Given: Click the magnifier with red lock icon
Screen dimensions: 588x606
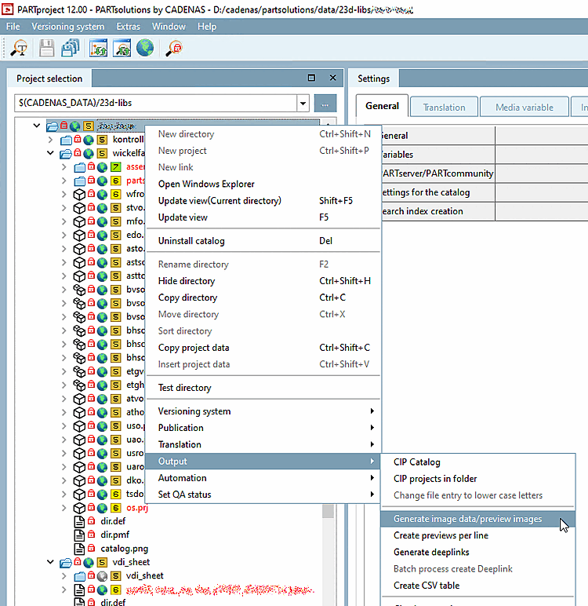Looking at the screenshot, I should tap(174, 48).
